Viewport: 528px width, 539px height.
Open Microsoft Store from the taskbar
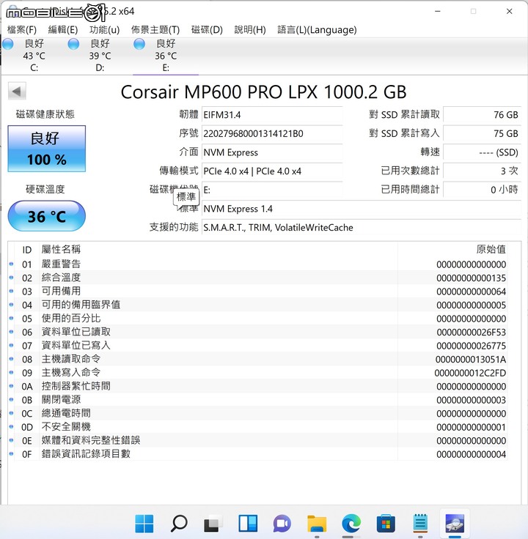[386, 523]
